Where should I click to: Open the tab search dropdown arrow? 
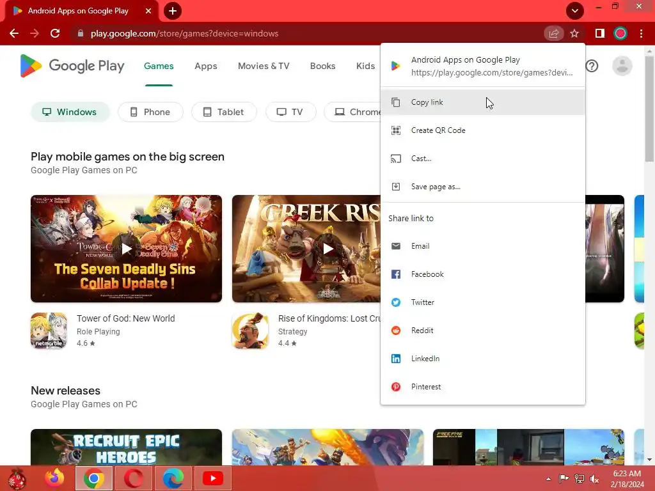click(575, 11)
